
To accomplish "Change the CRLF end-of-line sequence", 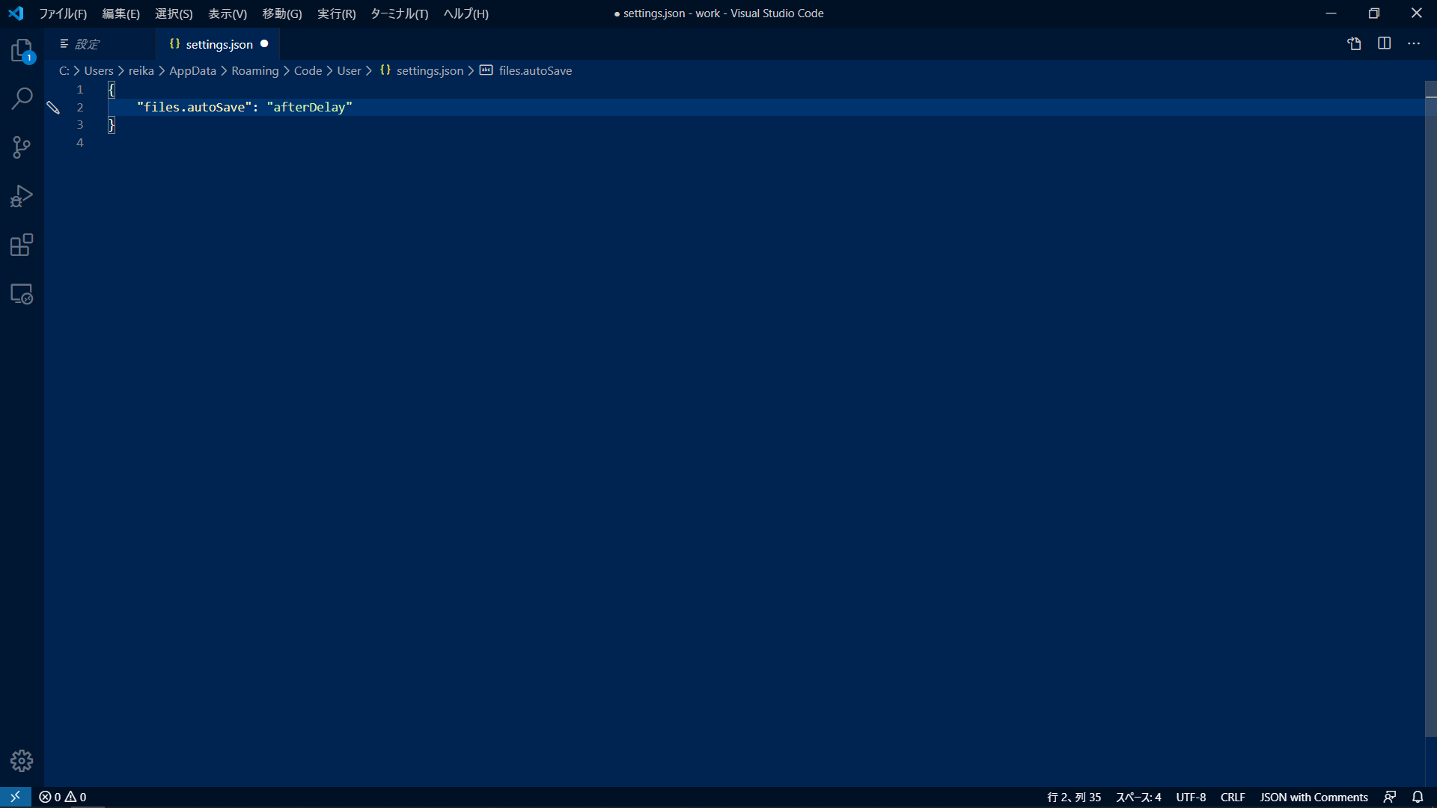I will 1232,797.
